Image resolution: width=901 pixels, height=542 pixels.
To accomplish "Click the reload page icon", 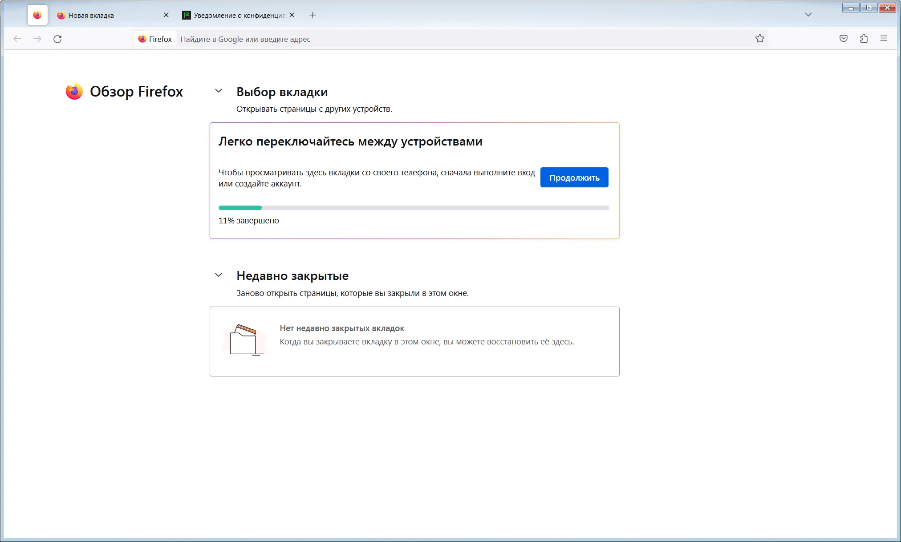I will [x=57, y=39].
